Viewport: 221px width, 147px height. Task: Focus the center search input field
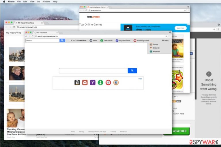point(93,71)
